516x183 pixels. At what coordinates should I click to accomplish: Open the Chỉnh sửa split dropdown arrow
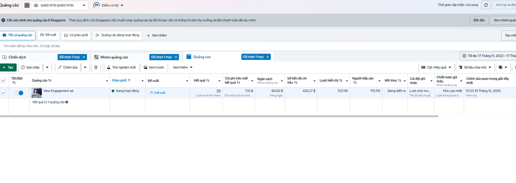(x=85, y=67)
